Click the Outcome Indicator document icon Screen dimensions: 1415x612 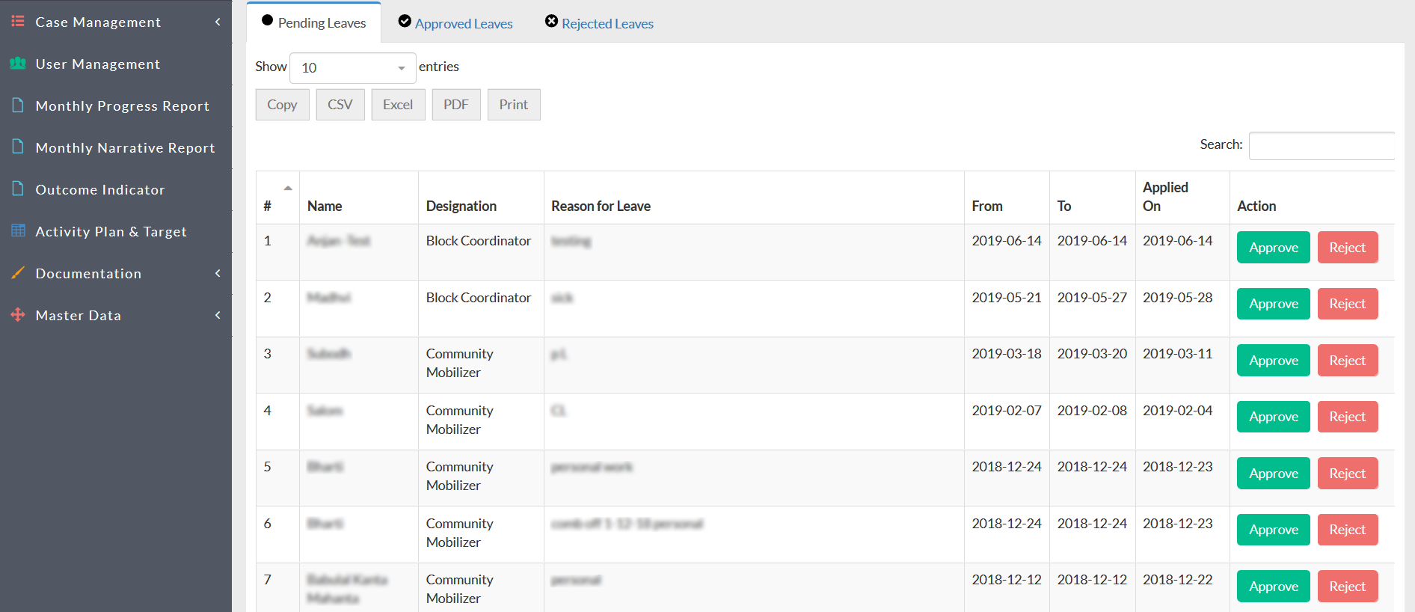[x=18, y=189]
